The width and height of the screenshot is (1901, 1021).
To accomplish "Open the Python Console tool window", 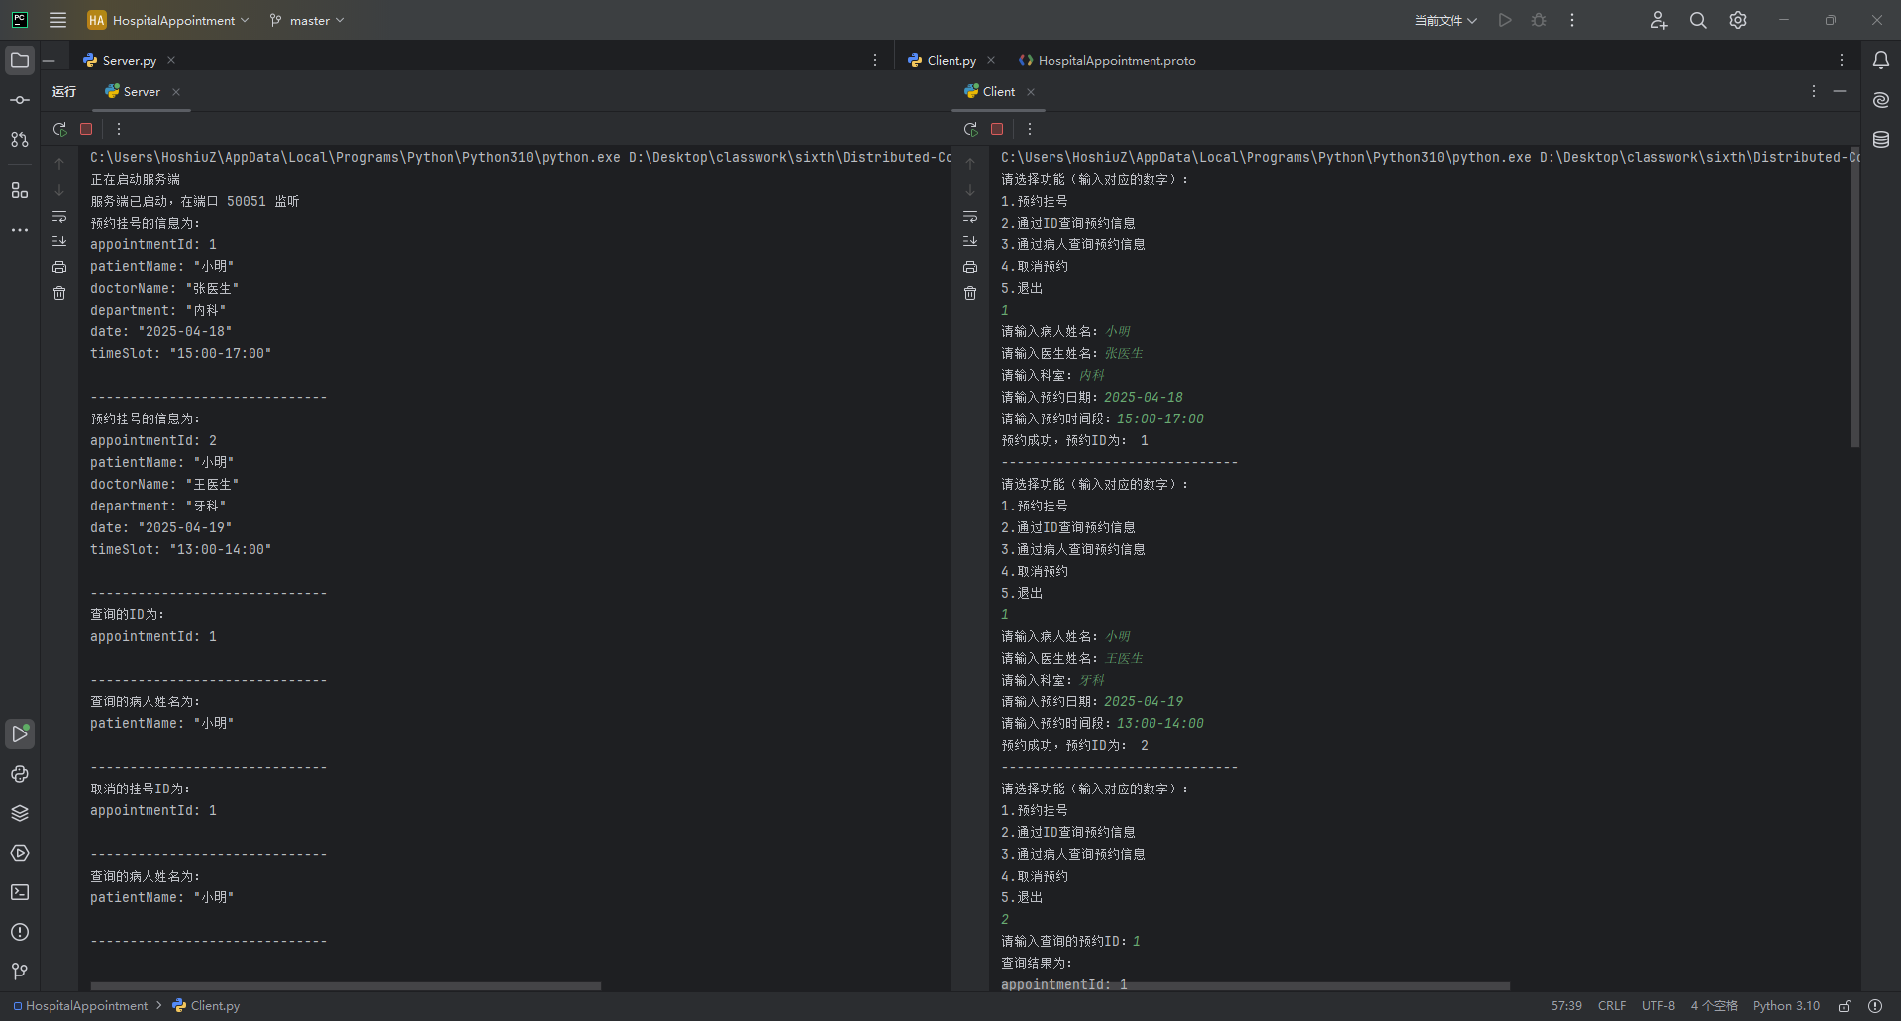I will [x=20, y=774].
